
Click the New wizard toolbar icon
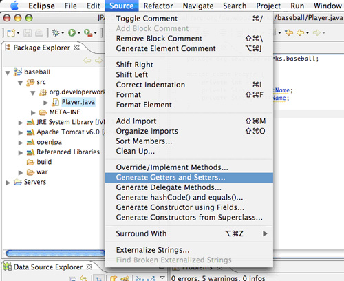click(11, 33)
